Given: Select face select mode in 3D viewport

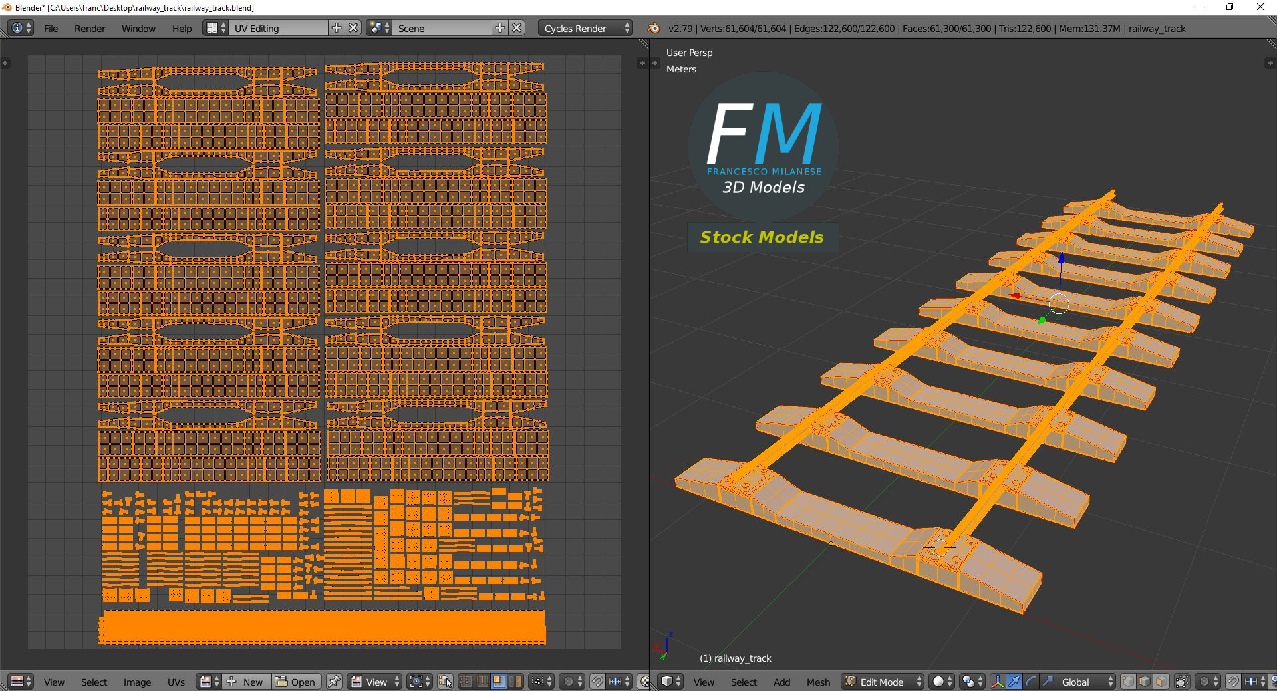Looking at the screenshot, I should 1161,682.
